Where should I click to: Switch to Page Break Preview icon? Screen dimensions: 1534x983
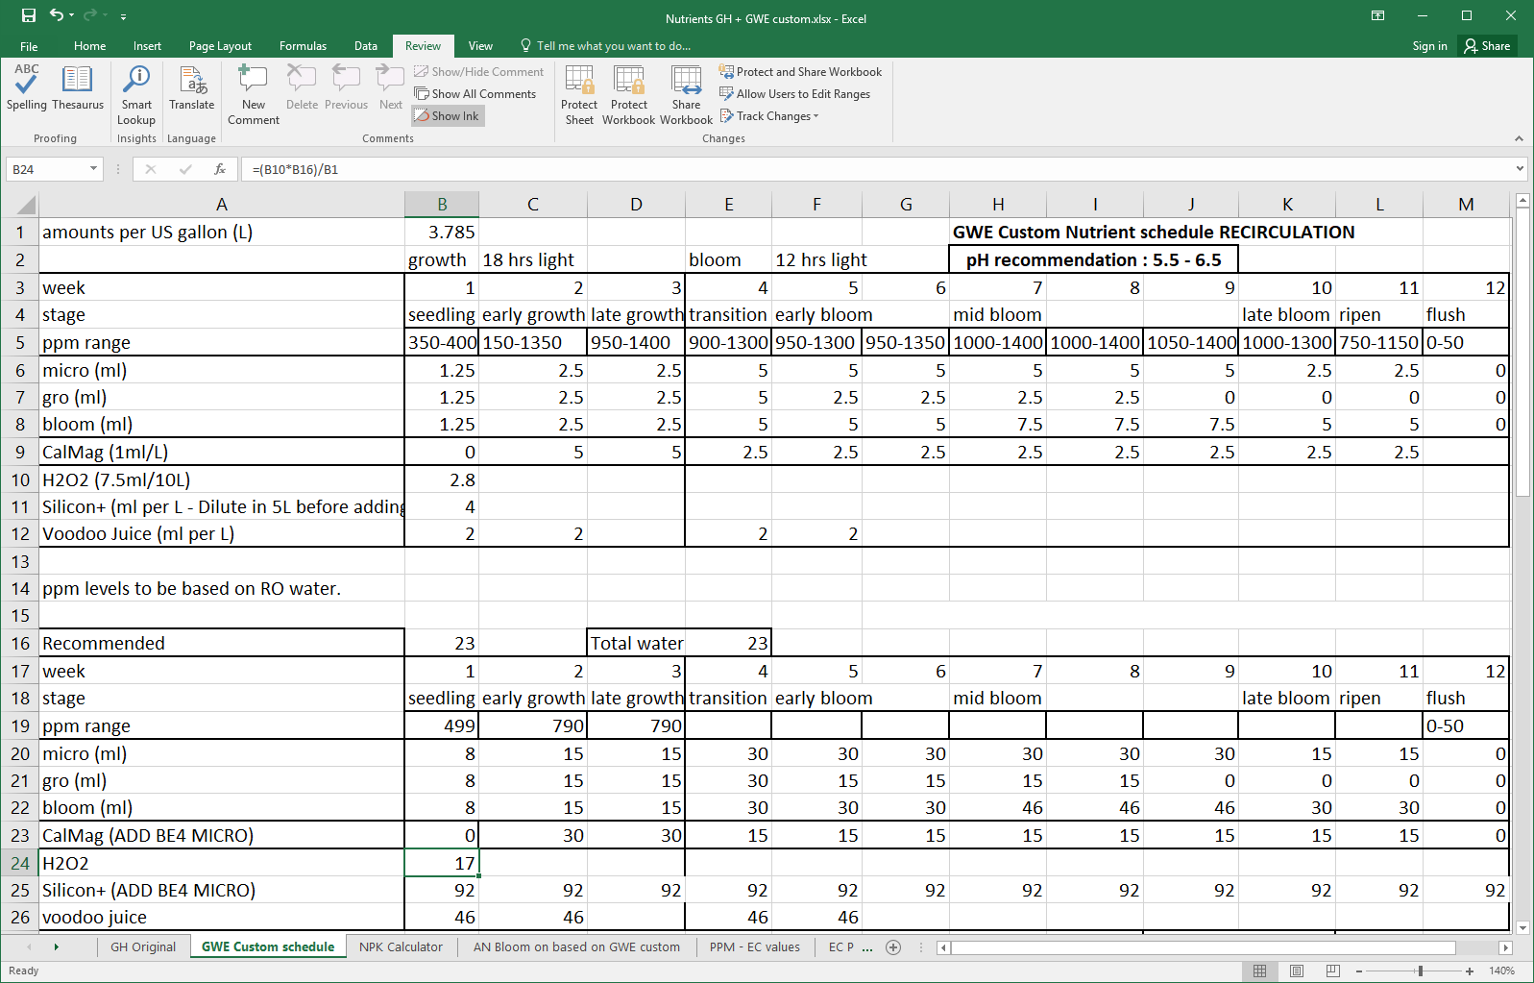click(1332, 971)
